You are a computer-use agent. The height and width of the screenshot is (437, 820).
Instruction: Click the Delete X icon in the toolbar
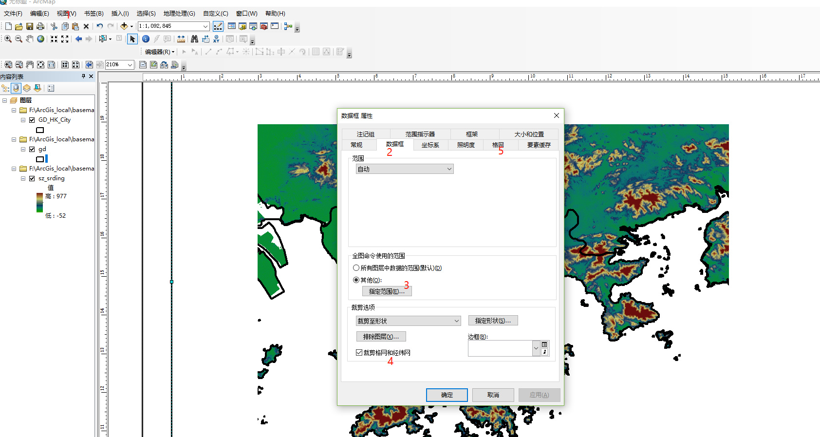pos(86,26)
